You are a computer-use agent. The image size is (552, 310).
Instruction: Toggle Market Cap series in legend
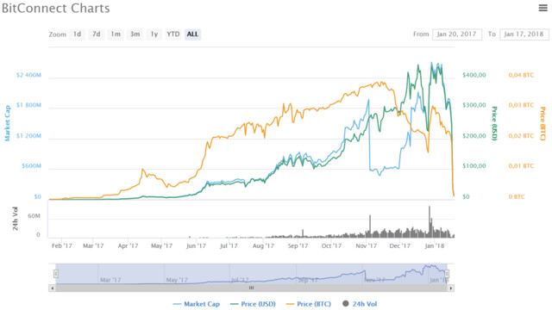(x=197, y=304)
